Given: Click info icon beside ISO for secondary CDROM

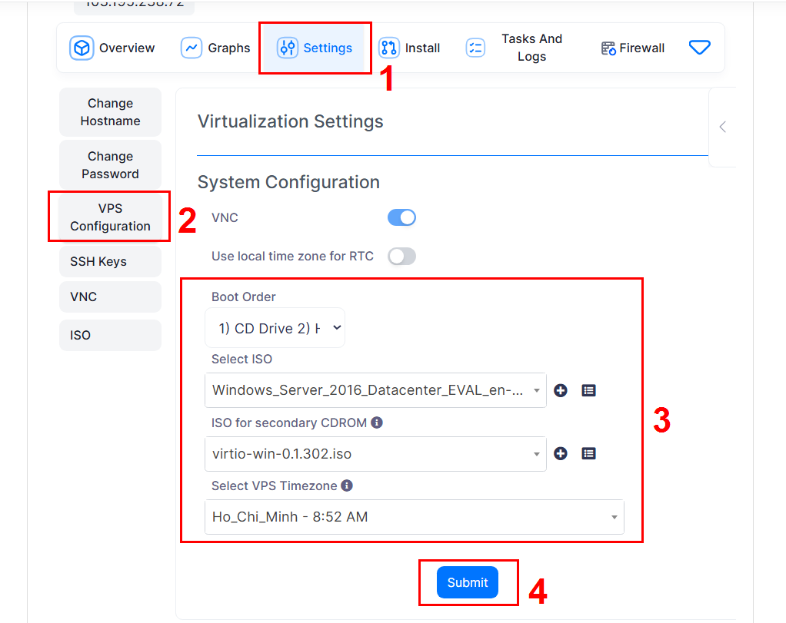Looking at the screenshot, I should [x=377, y=423].
